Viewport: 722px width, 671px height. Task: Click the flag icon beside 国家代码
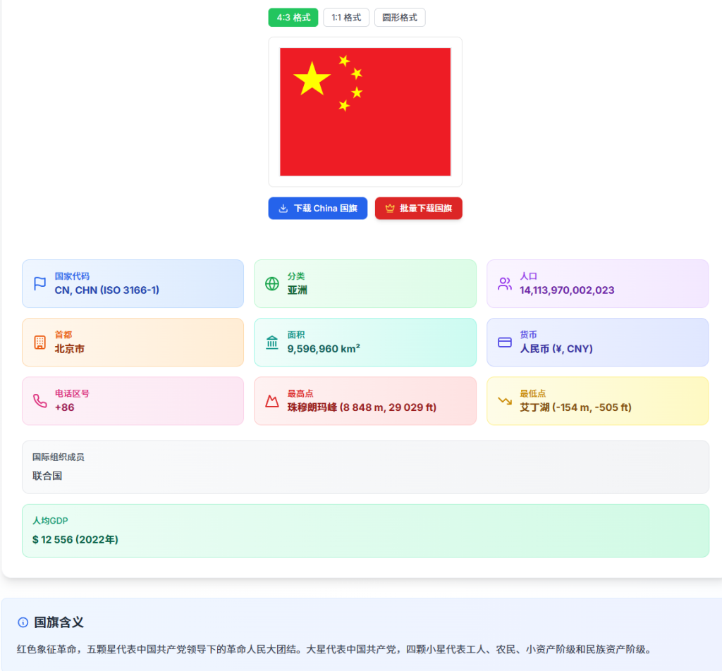40,283
